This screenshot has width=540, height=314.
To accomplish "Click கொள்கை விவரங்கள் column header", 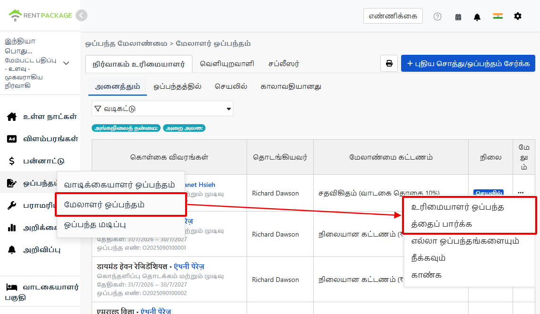I will click(169, 157).
